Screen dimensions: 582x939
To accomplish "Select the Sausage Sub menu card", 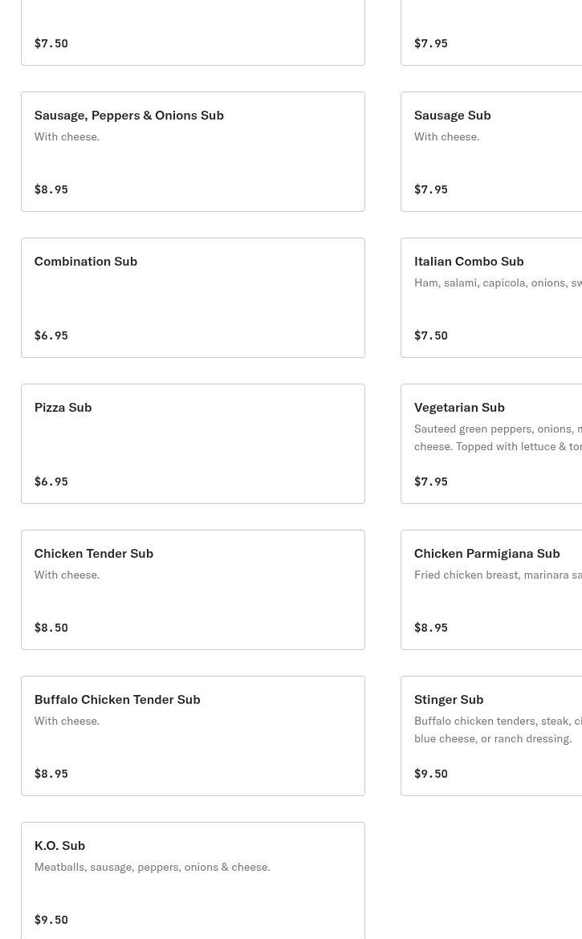I will tap(491, 152).
